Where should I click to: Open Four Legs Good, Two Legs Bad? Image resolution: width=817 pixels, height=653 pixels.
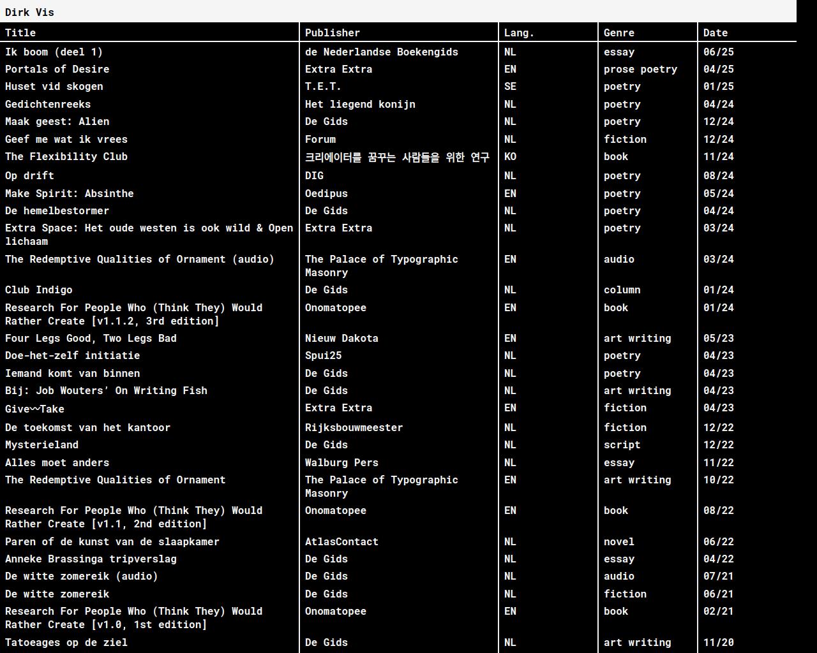tap(91, 338)
